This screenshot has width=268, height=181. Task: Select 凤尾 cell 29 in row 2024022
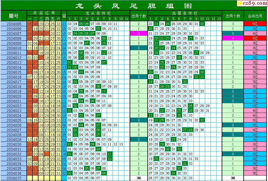coord(208,106)
